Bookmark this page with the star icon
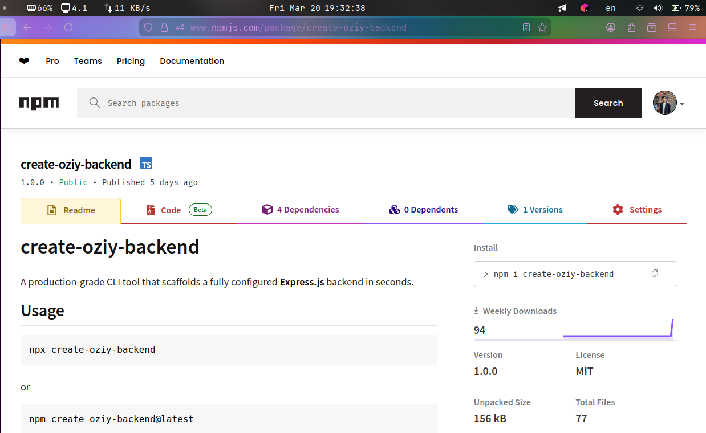The image size is (706, 433). coord(542,27)
